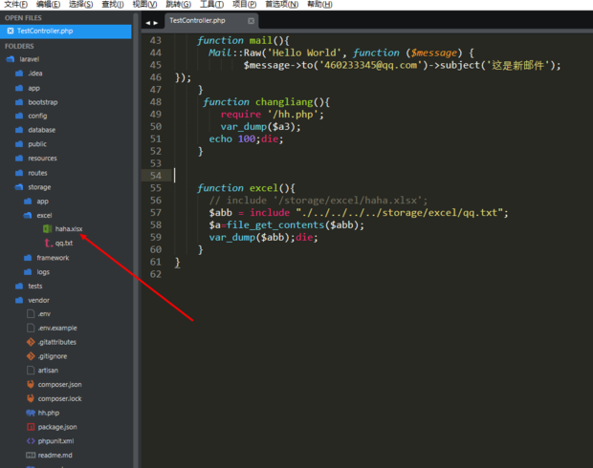The width and height of the screenshot is (593, 468).
Task: Click the readme.md markdown icon
Action: tap(31, 456)
